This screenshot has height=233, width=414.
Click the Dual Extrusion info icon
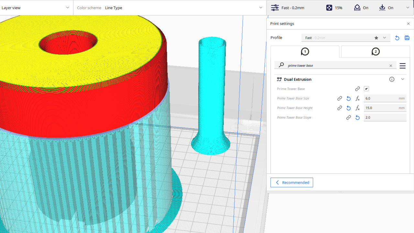pos(392,79)
